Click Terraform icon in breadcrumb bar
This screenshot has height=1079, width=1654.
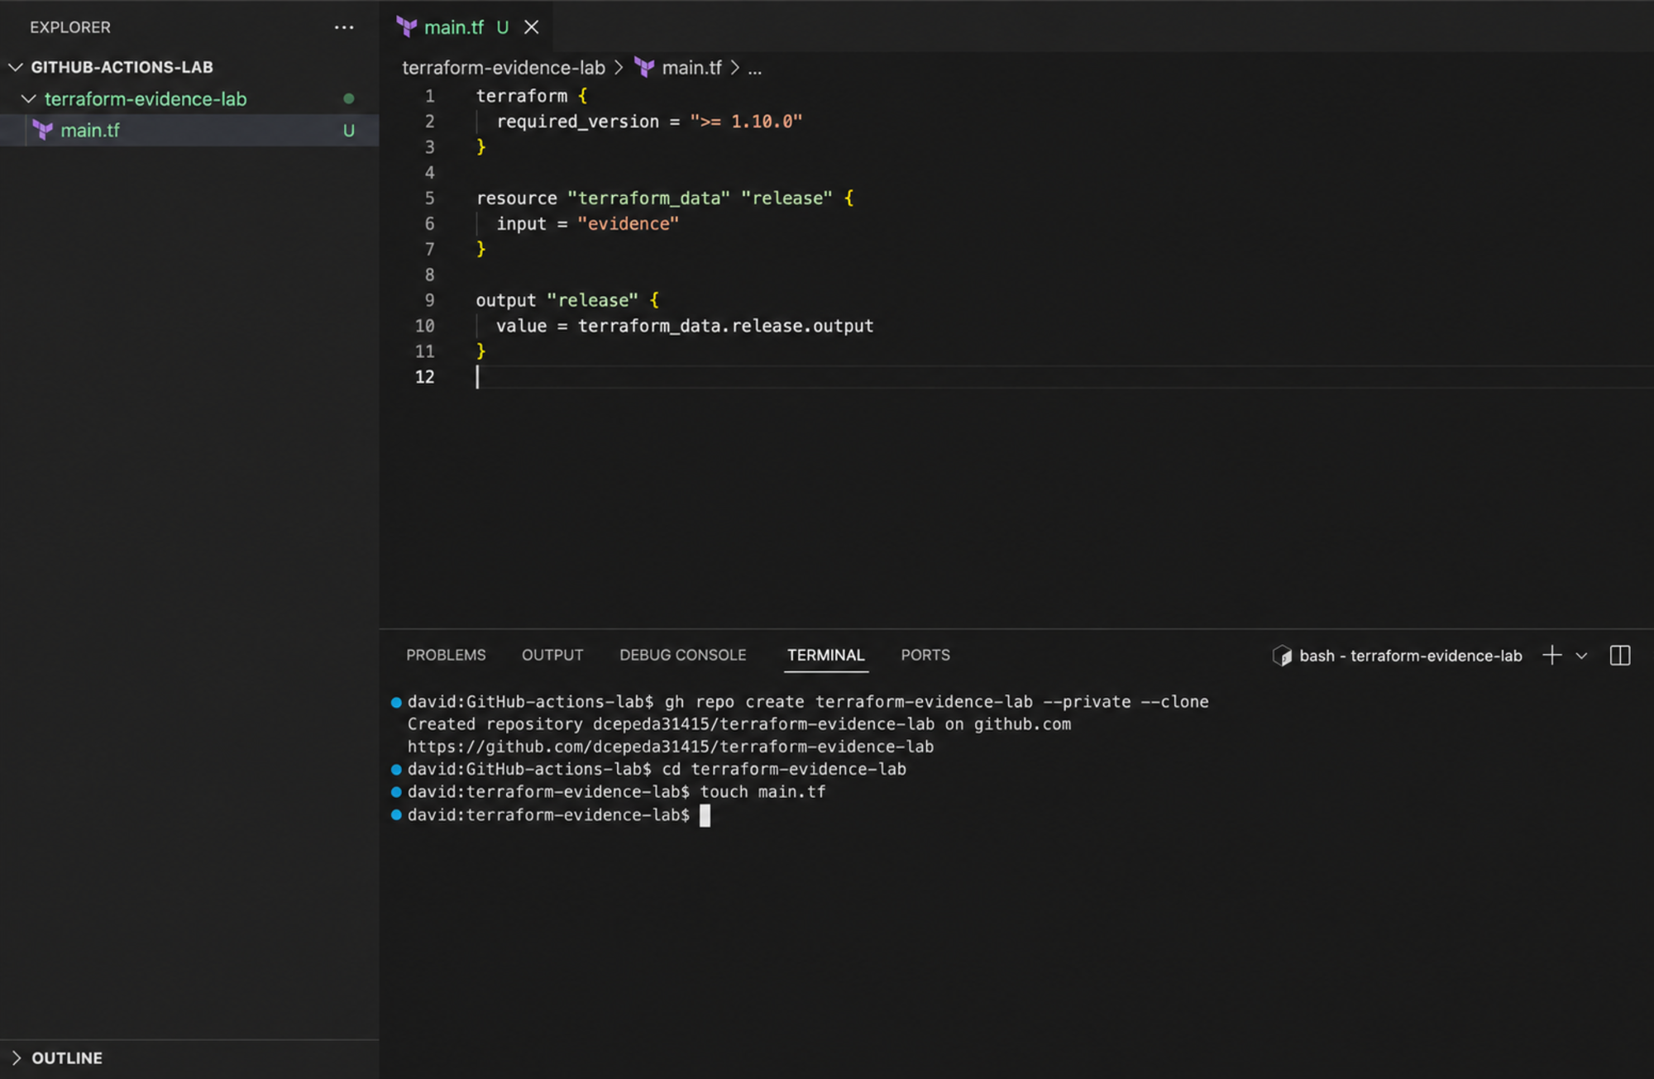click(644, 68)
